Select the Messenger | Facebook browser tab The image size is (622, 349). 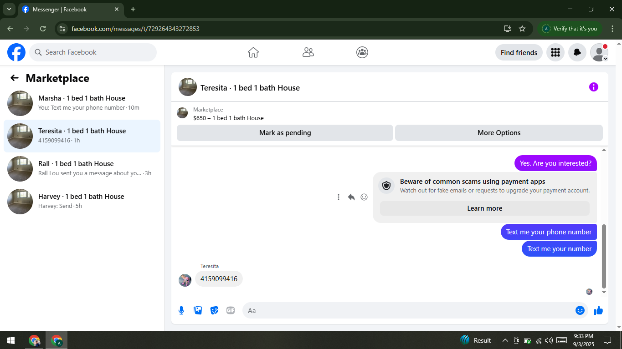point(71,9)
